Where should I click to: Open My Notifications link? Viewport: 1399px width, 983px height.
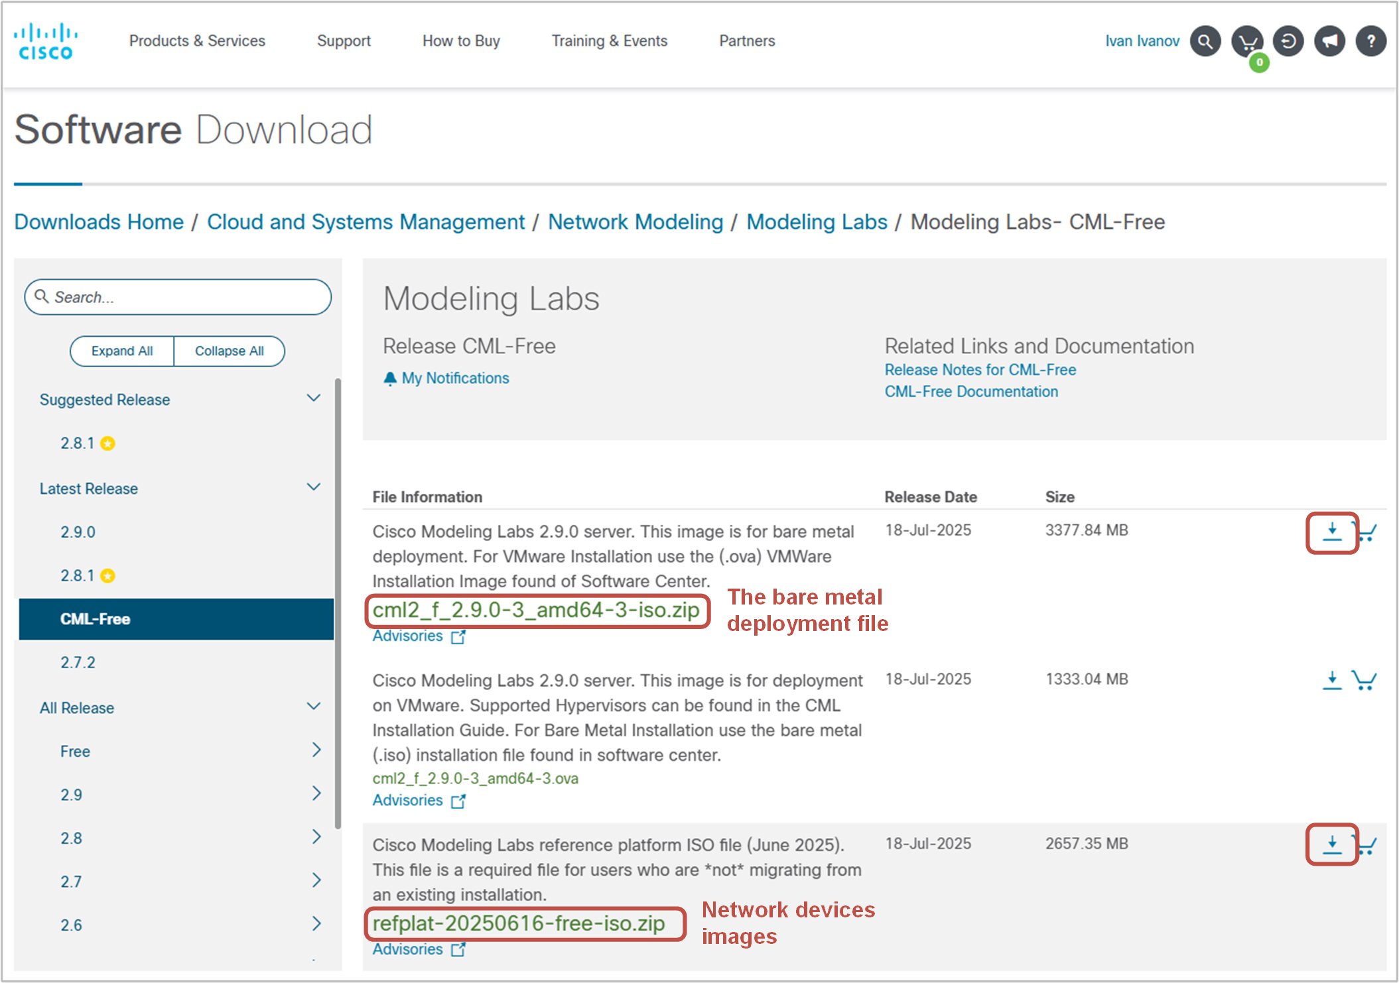point(455,378)
